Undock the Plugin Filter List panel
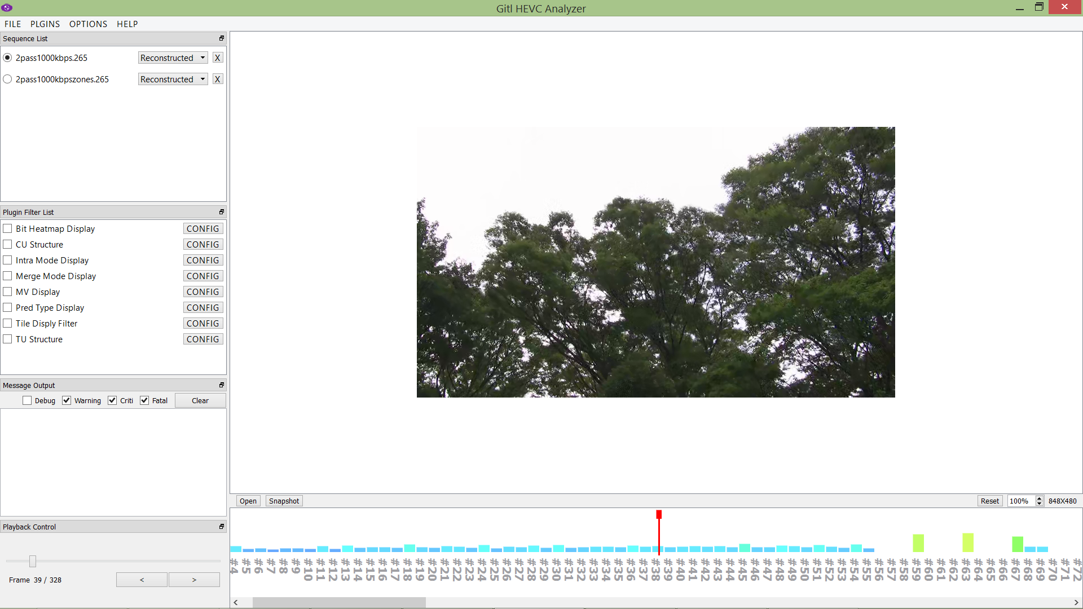Screen dimensions: 1083x609 click(222, 212)
